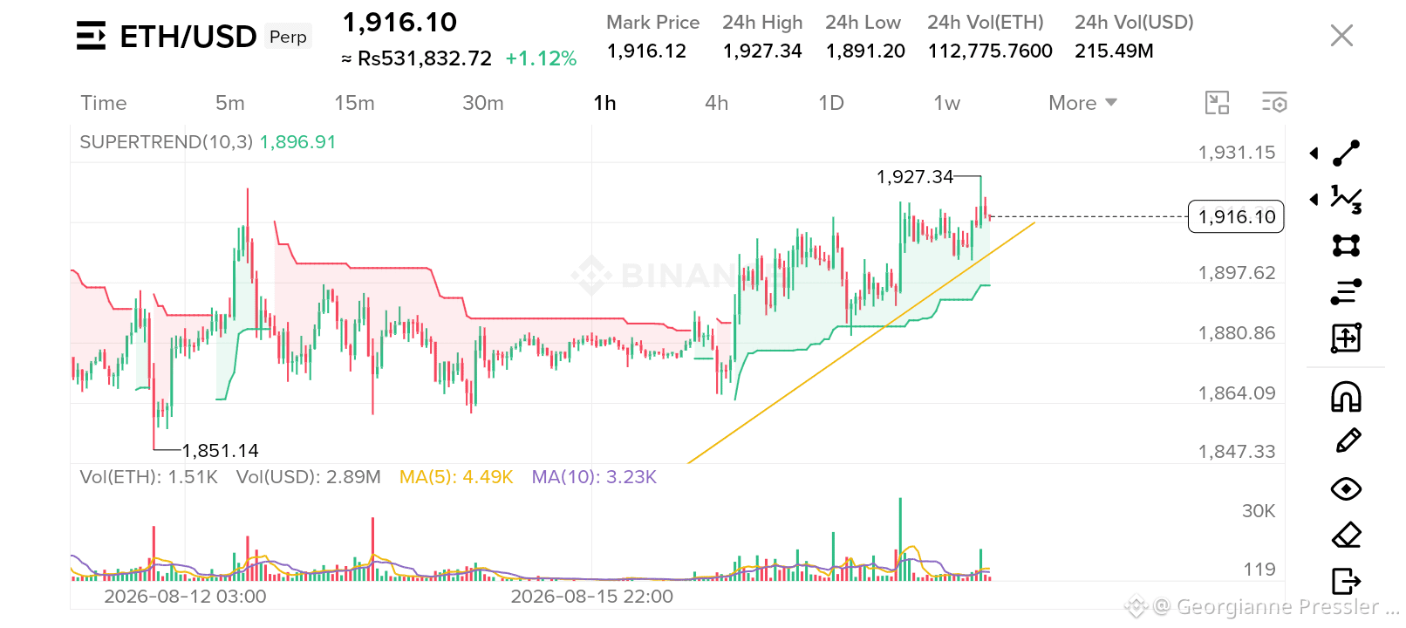Viewport: 1406px width, 628px height.
Task: Select the trend line drawing tool
Action: coord(1346,154)
